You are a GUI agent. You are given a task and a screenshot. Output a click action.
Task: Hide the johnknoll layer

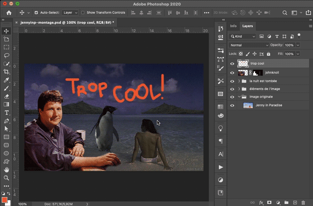(x=232, y=72)
